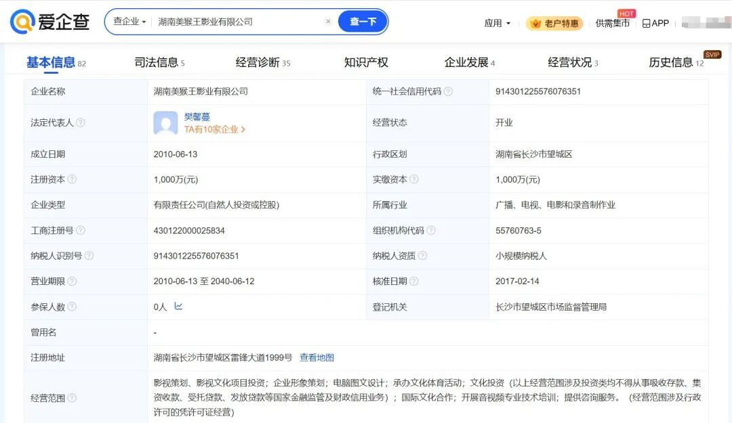Switch to the 基本信息 tab

tap(56, 62)
